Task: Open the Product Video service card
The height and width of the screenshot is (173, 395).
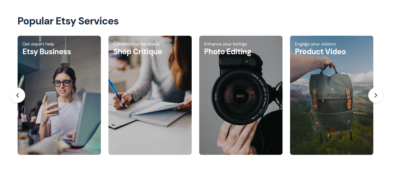Action: click(332, 95)
